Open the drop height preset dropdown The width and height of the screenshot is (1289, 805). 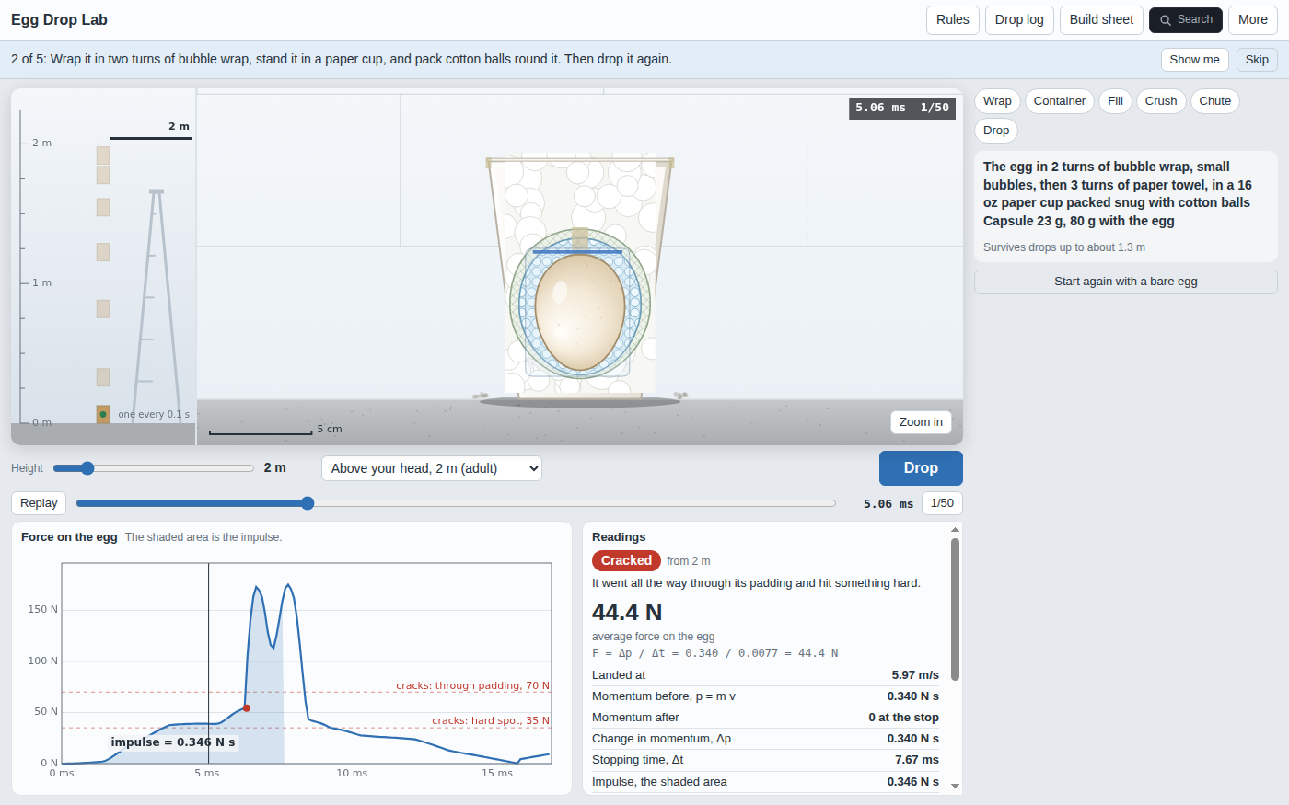click(x=432, y=468)
